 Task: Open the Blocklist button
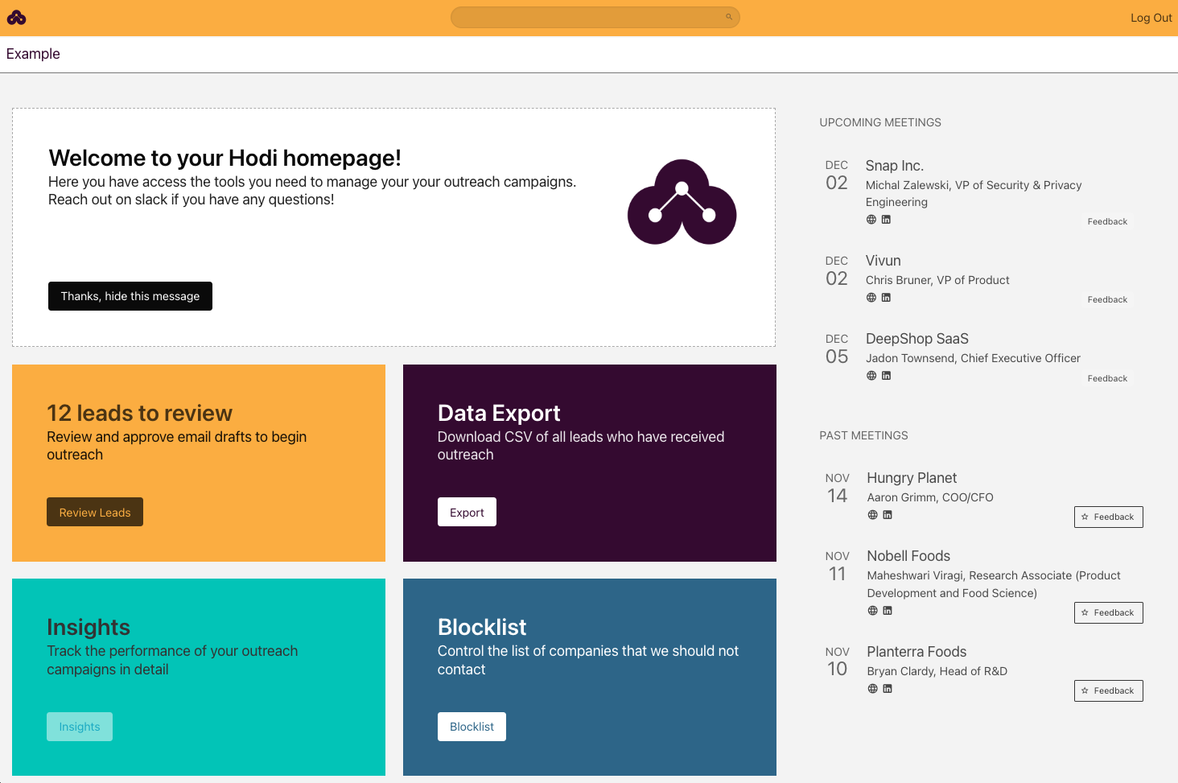tap(472, 727)
